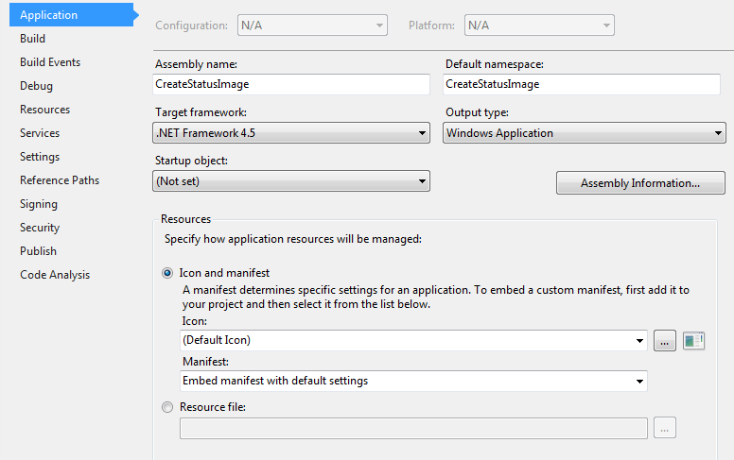Click the Assembly Information button

(x=640, y=183)
